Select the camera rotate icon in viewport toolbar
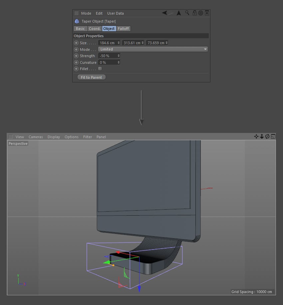Screen dimensions: 283x305 (x=267, y=137)
